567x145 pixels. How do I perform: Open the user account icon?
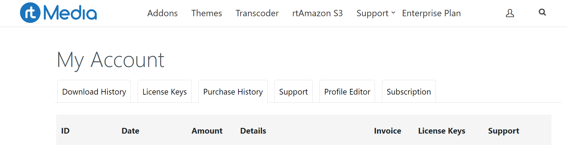pyautogui.click(x=510, y=13)
